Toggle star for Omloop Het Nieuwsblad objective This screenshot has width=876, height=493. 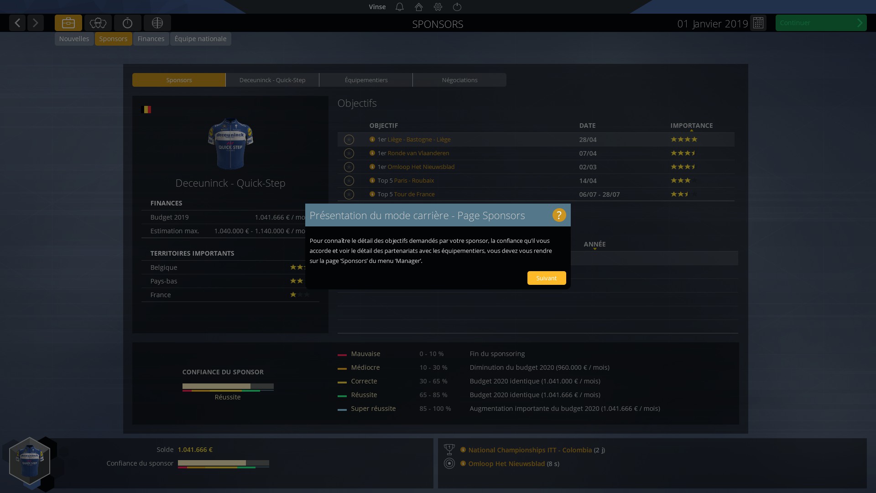[349, 167]
